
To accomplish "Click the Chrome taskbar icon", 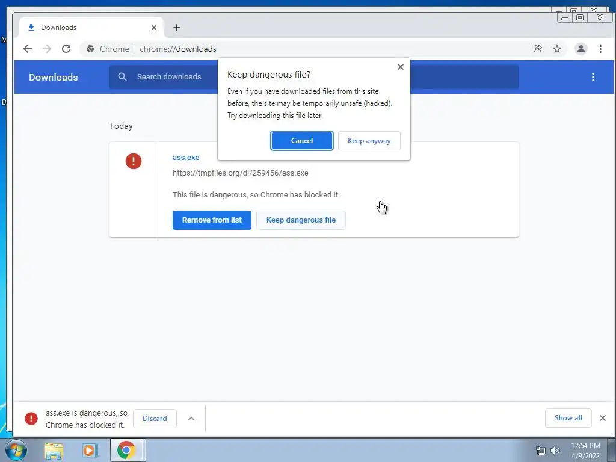I will point(126,450).
